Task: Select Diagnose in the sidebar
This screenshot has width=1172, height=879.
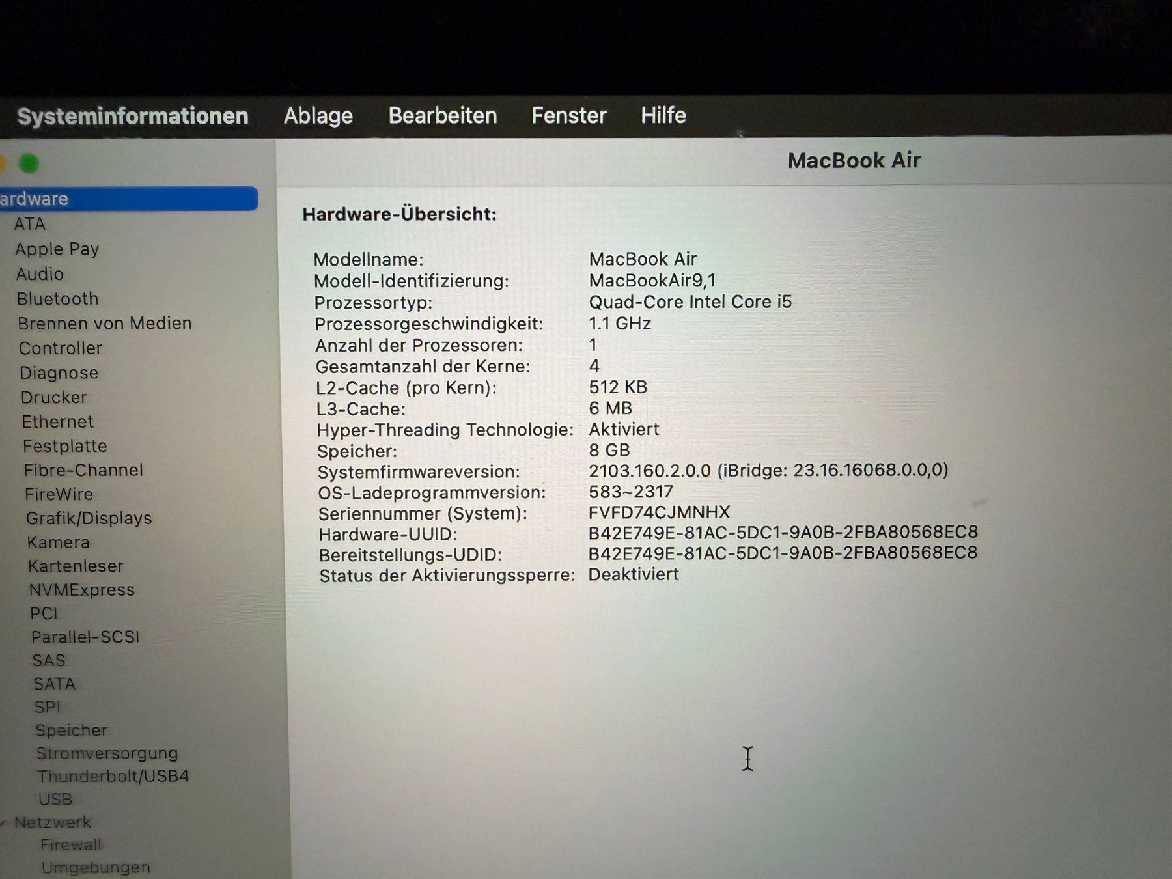Action: tap(59, 373)
